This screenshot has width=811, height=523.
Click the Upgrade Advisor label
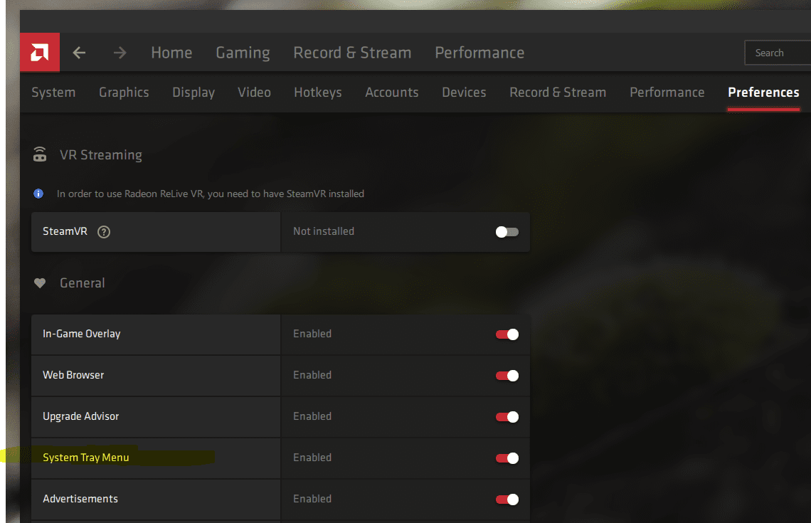point(80,416)
